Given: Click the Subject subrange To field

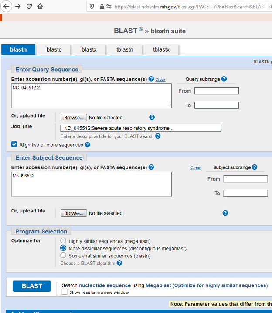Looking at the screenshot, I should (x=245, y=193).
